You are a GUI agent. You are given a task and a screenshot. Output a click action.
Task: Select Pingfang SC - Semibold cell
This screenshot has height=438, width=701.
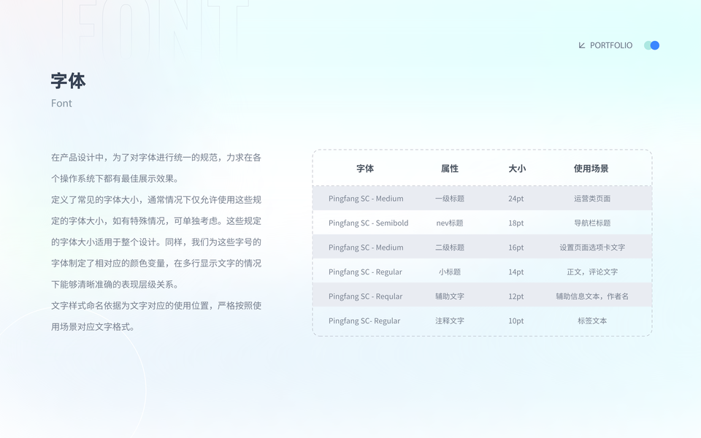pos(368,223)
